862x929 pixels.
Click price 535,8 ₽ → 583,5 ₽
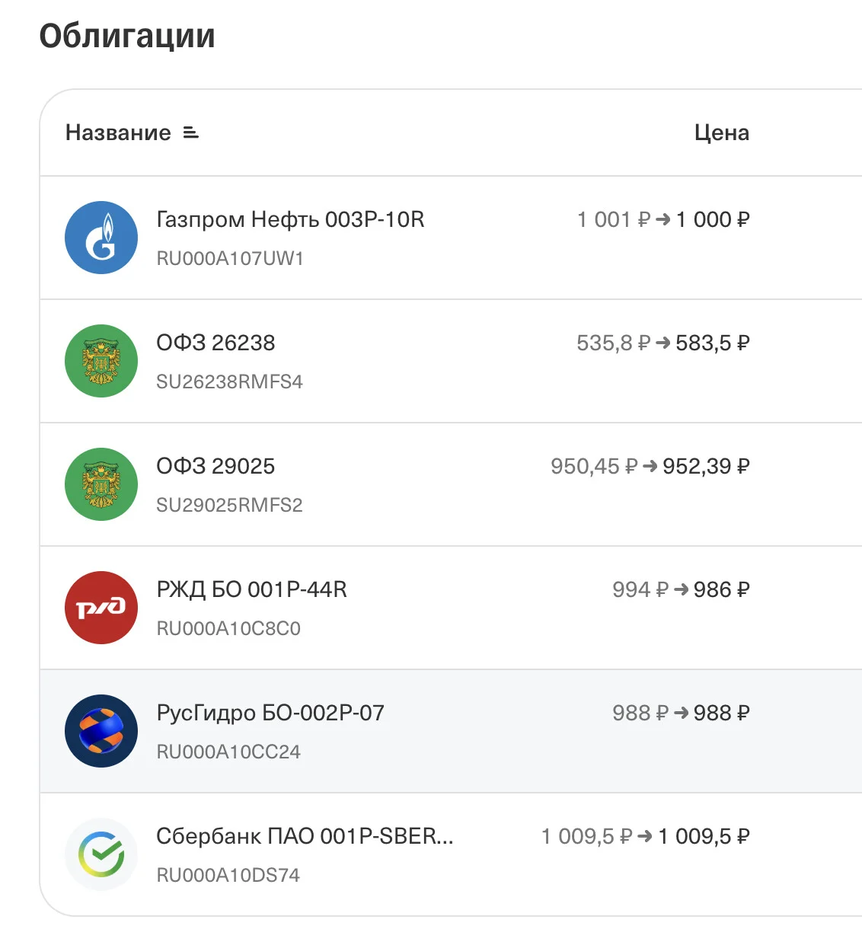tap(663, 343)
